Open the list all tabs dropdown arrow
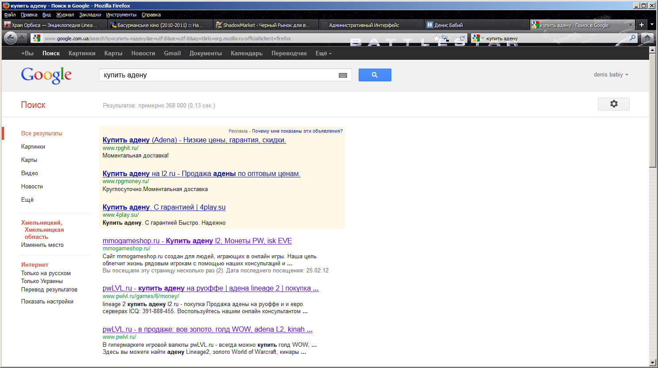This screenshot has width=658, height=368. pyautogui.click(x=652, y=25)
